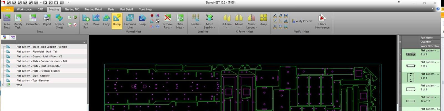Screen dimensions: 444x111
Task: Click the second panel tab icon above tree
Action: pos(13,37)
